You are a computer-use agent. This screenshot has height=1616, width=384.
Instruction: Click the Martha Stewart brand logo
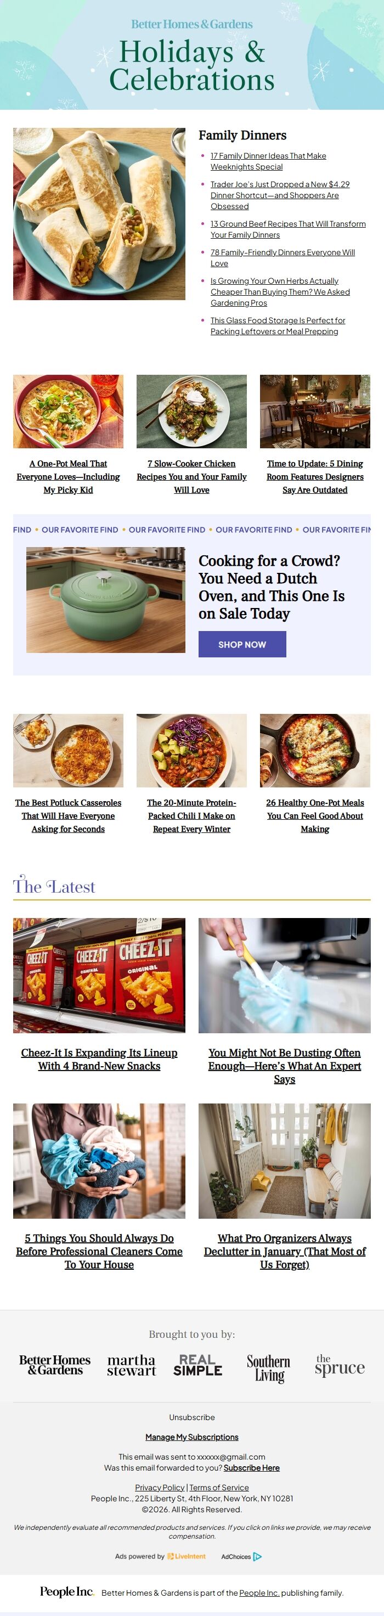click(131, 1365)
